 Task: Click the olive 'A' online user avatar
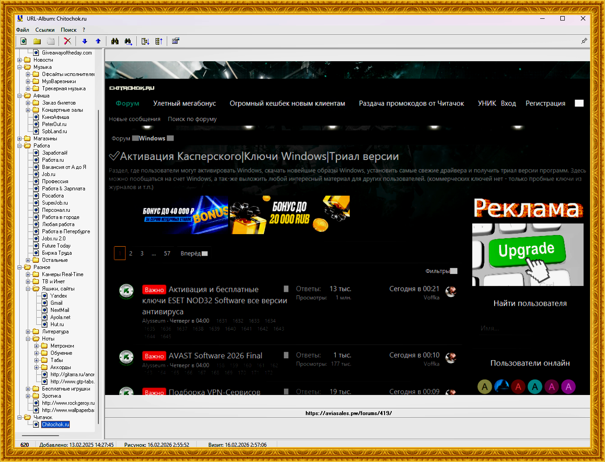pyautogui.click(x=485, y=386)
